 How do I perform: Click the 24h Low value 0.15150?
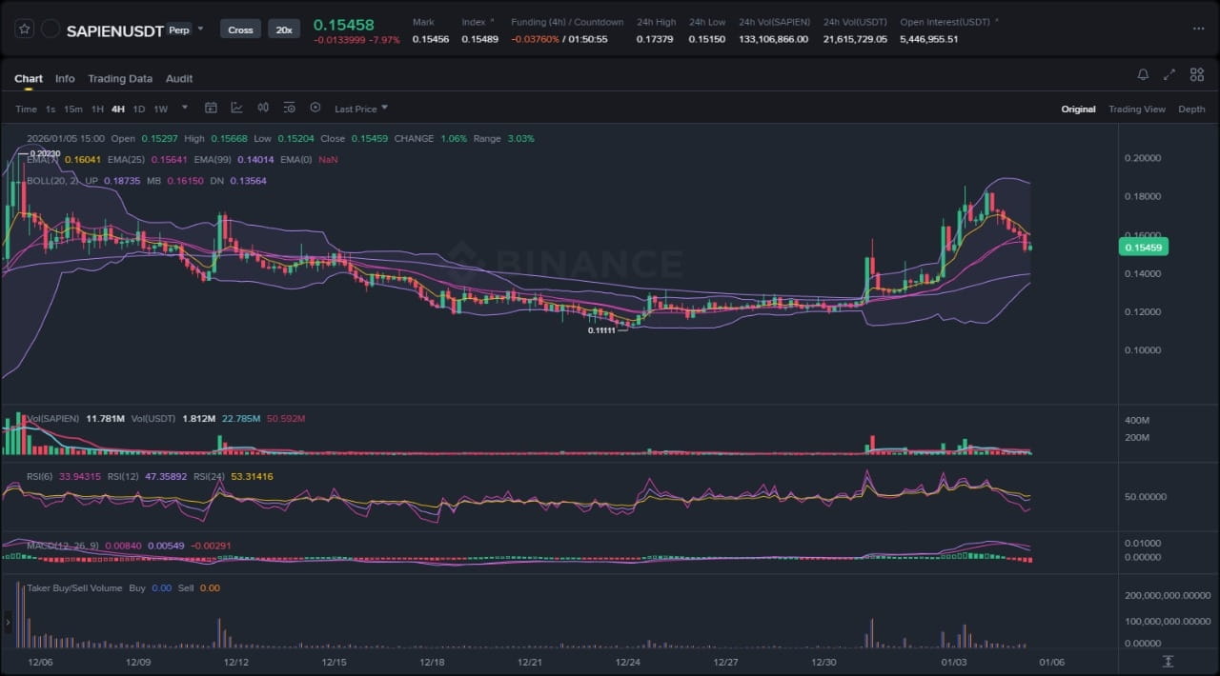[x=707, y=39]
